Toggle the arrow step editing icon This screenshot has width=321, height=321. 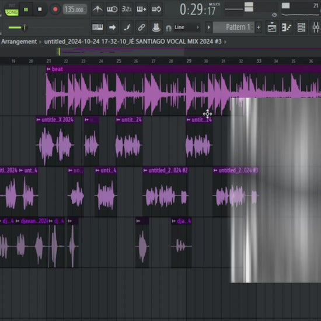pos(112,27)
